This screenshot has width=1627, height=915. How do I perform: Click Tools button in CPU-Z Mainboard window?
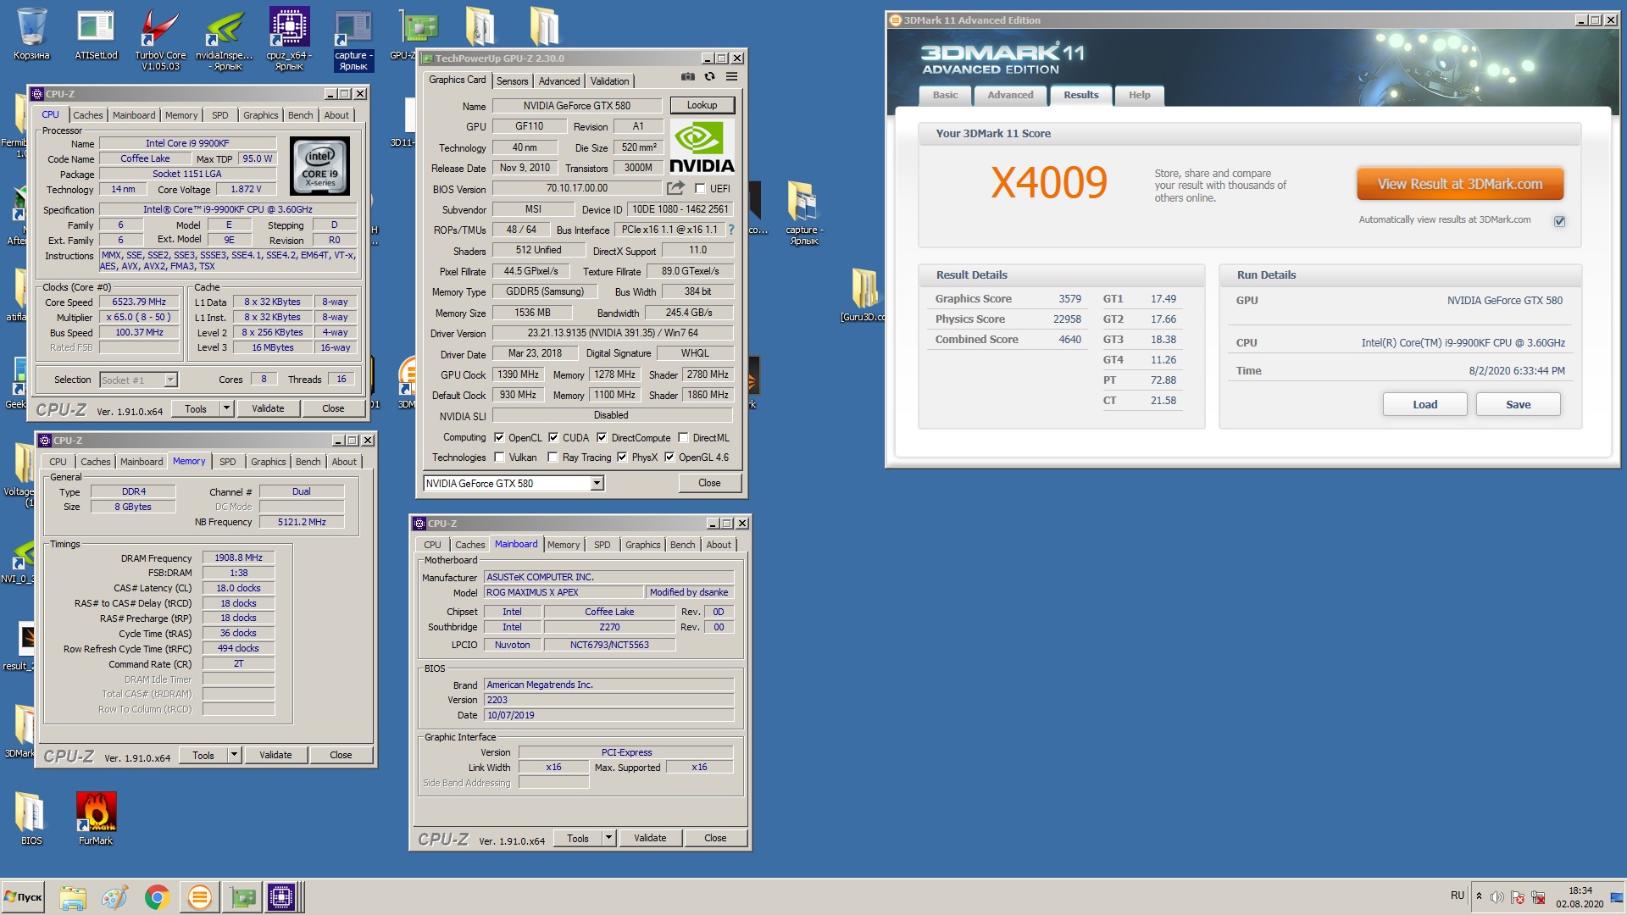578,838
